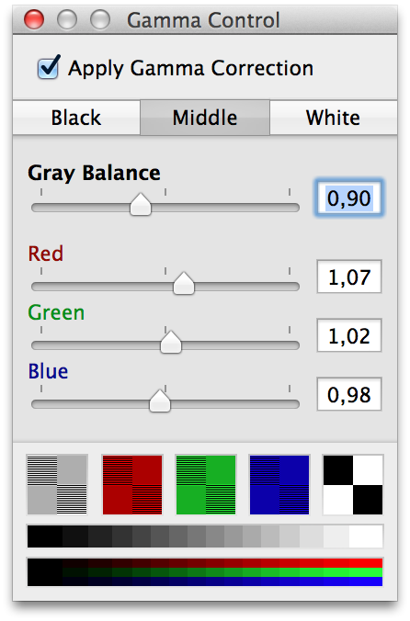Click the blue test pattern swatch
This screenshot has height=621, width=410.
279,485
